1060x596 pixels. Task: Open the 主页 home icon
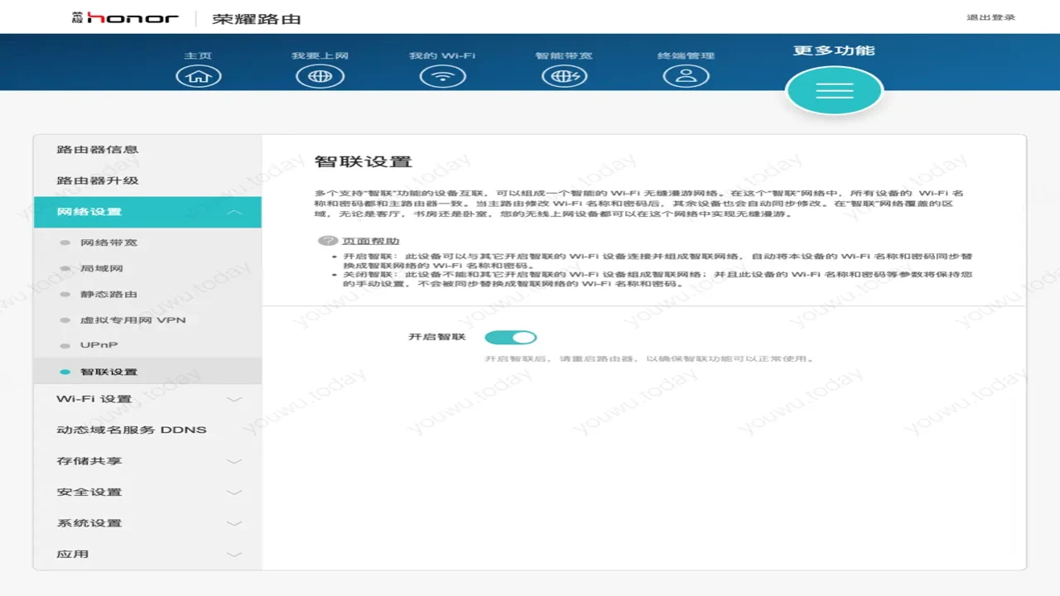point(198,75)
